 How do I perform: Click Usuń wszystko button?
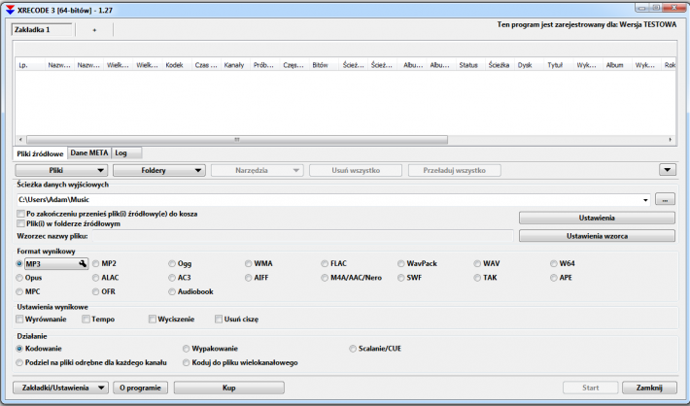356,170
